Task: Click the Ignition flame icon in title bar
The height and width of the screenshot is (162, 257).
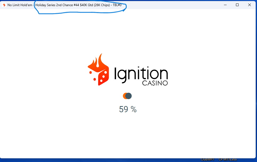Action: pyautogui.click(x=4, y=5)
